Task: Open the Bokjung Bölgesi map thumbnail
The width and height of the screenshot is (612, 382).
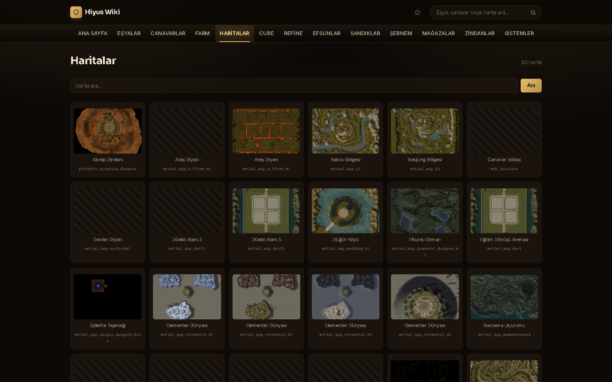Action: click(425, 131)
